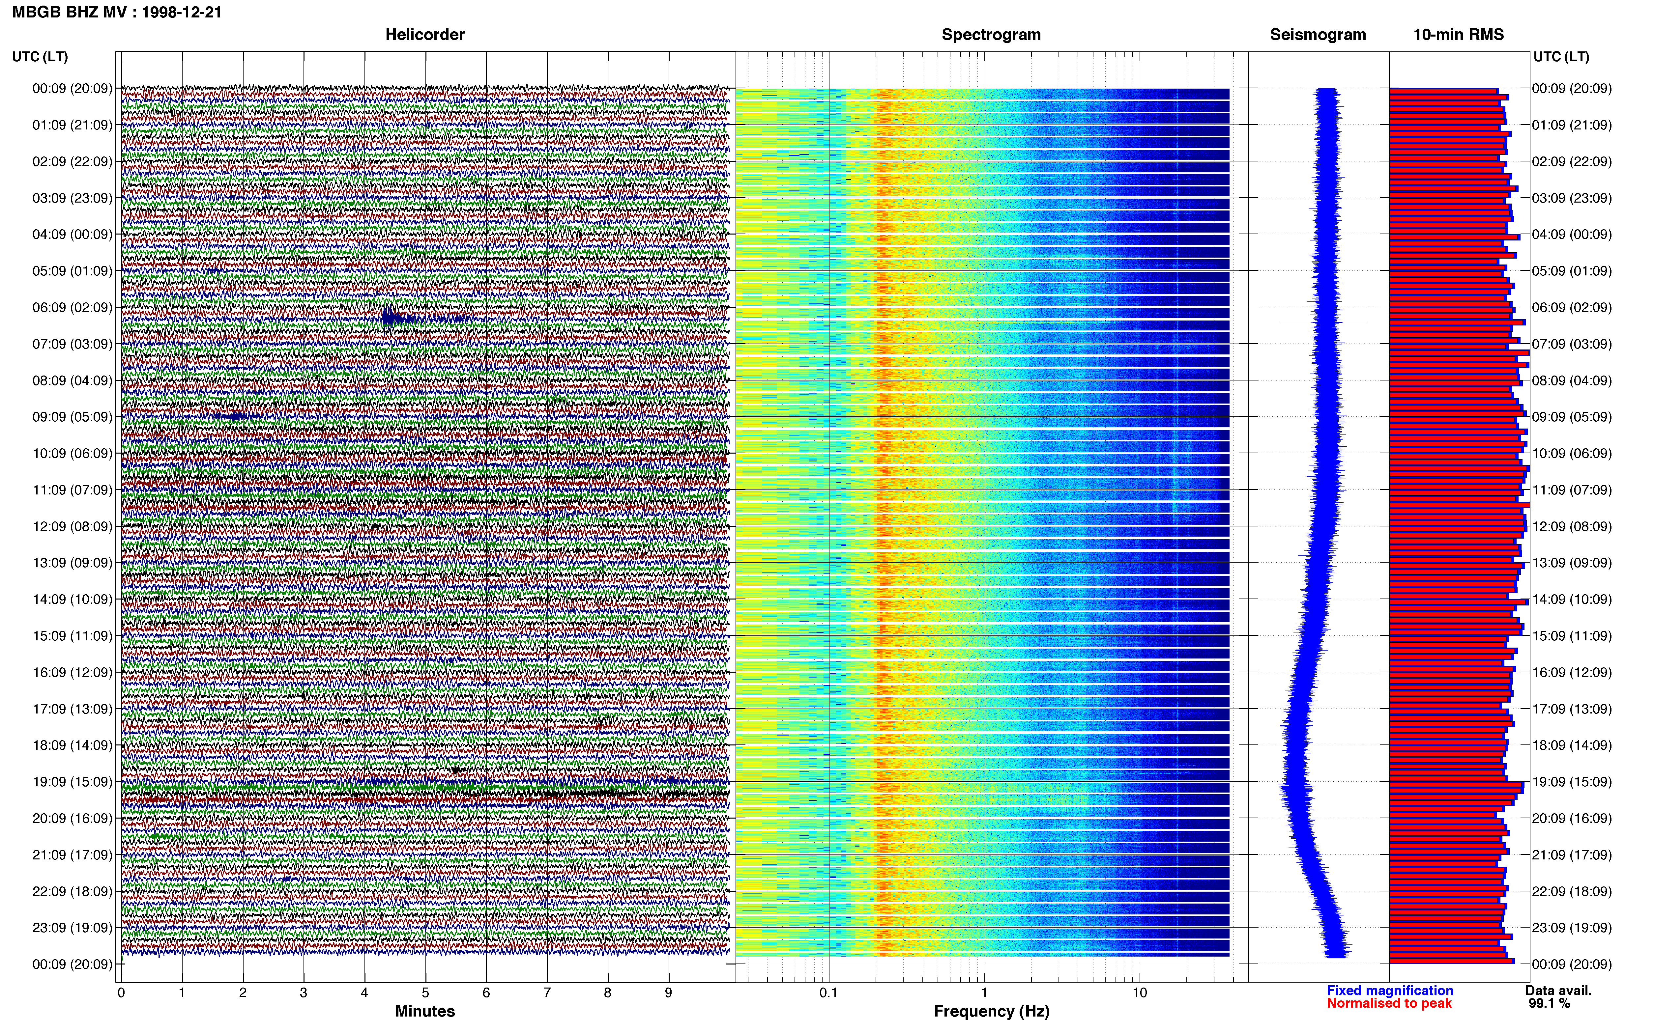Viewport: 1654px width, 1034px height.
Task: Click the '1' tick on the frequency axis
Action: 984,993
